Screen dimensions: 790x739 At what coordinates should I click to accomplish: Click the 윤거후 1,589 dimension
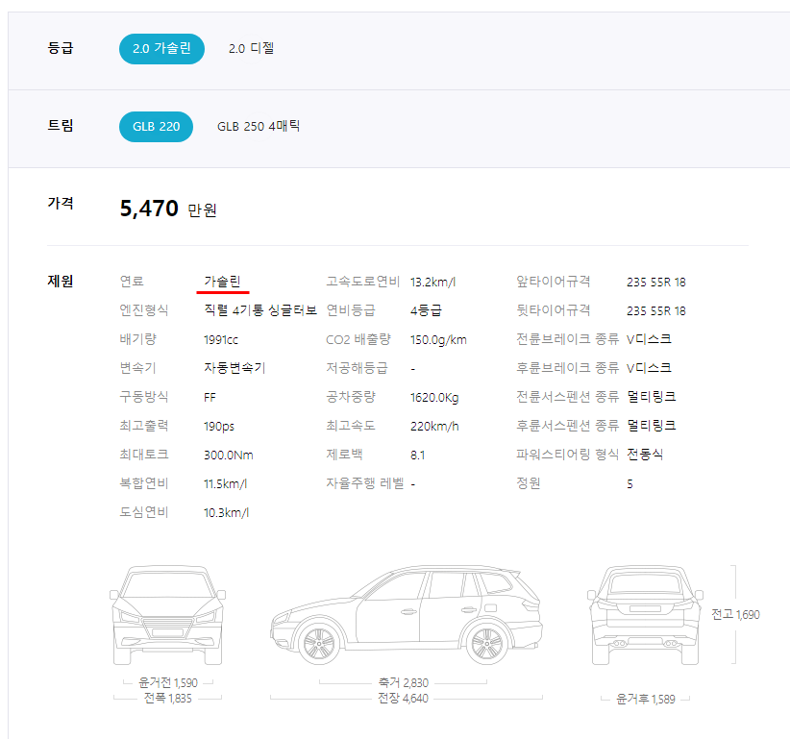pos(646,699)
